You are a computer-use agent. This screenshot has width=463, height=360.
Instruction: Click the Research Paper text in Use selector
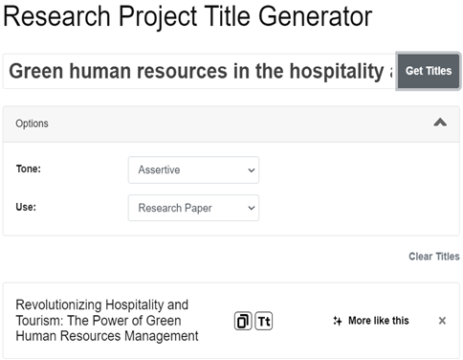point(175,208)
